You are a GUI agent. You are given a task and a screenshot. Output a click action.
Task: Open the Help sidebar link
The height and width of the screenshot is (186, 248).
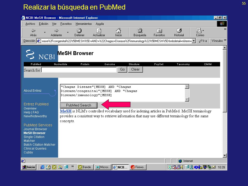pos(27,112)
